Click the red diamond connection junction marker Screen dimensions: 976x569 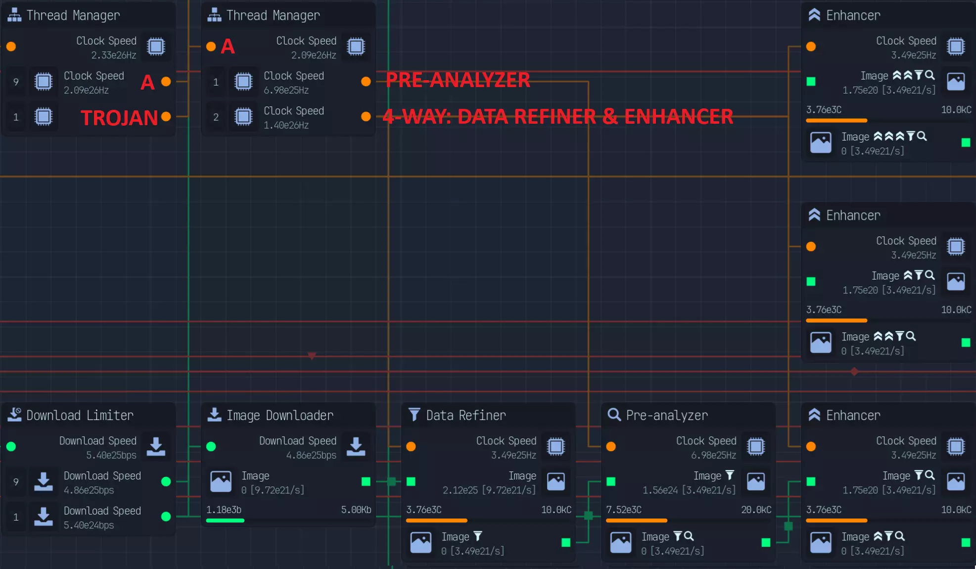click(854, 371)
